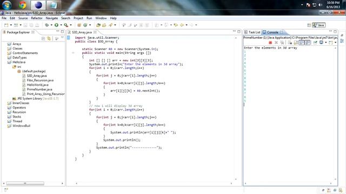Image resolution: width=346 pixels, height=194 pixels.
Task: Open the New wizard dropdown arrow
Action: coord(11,25)
